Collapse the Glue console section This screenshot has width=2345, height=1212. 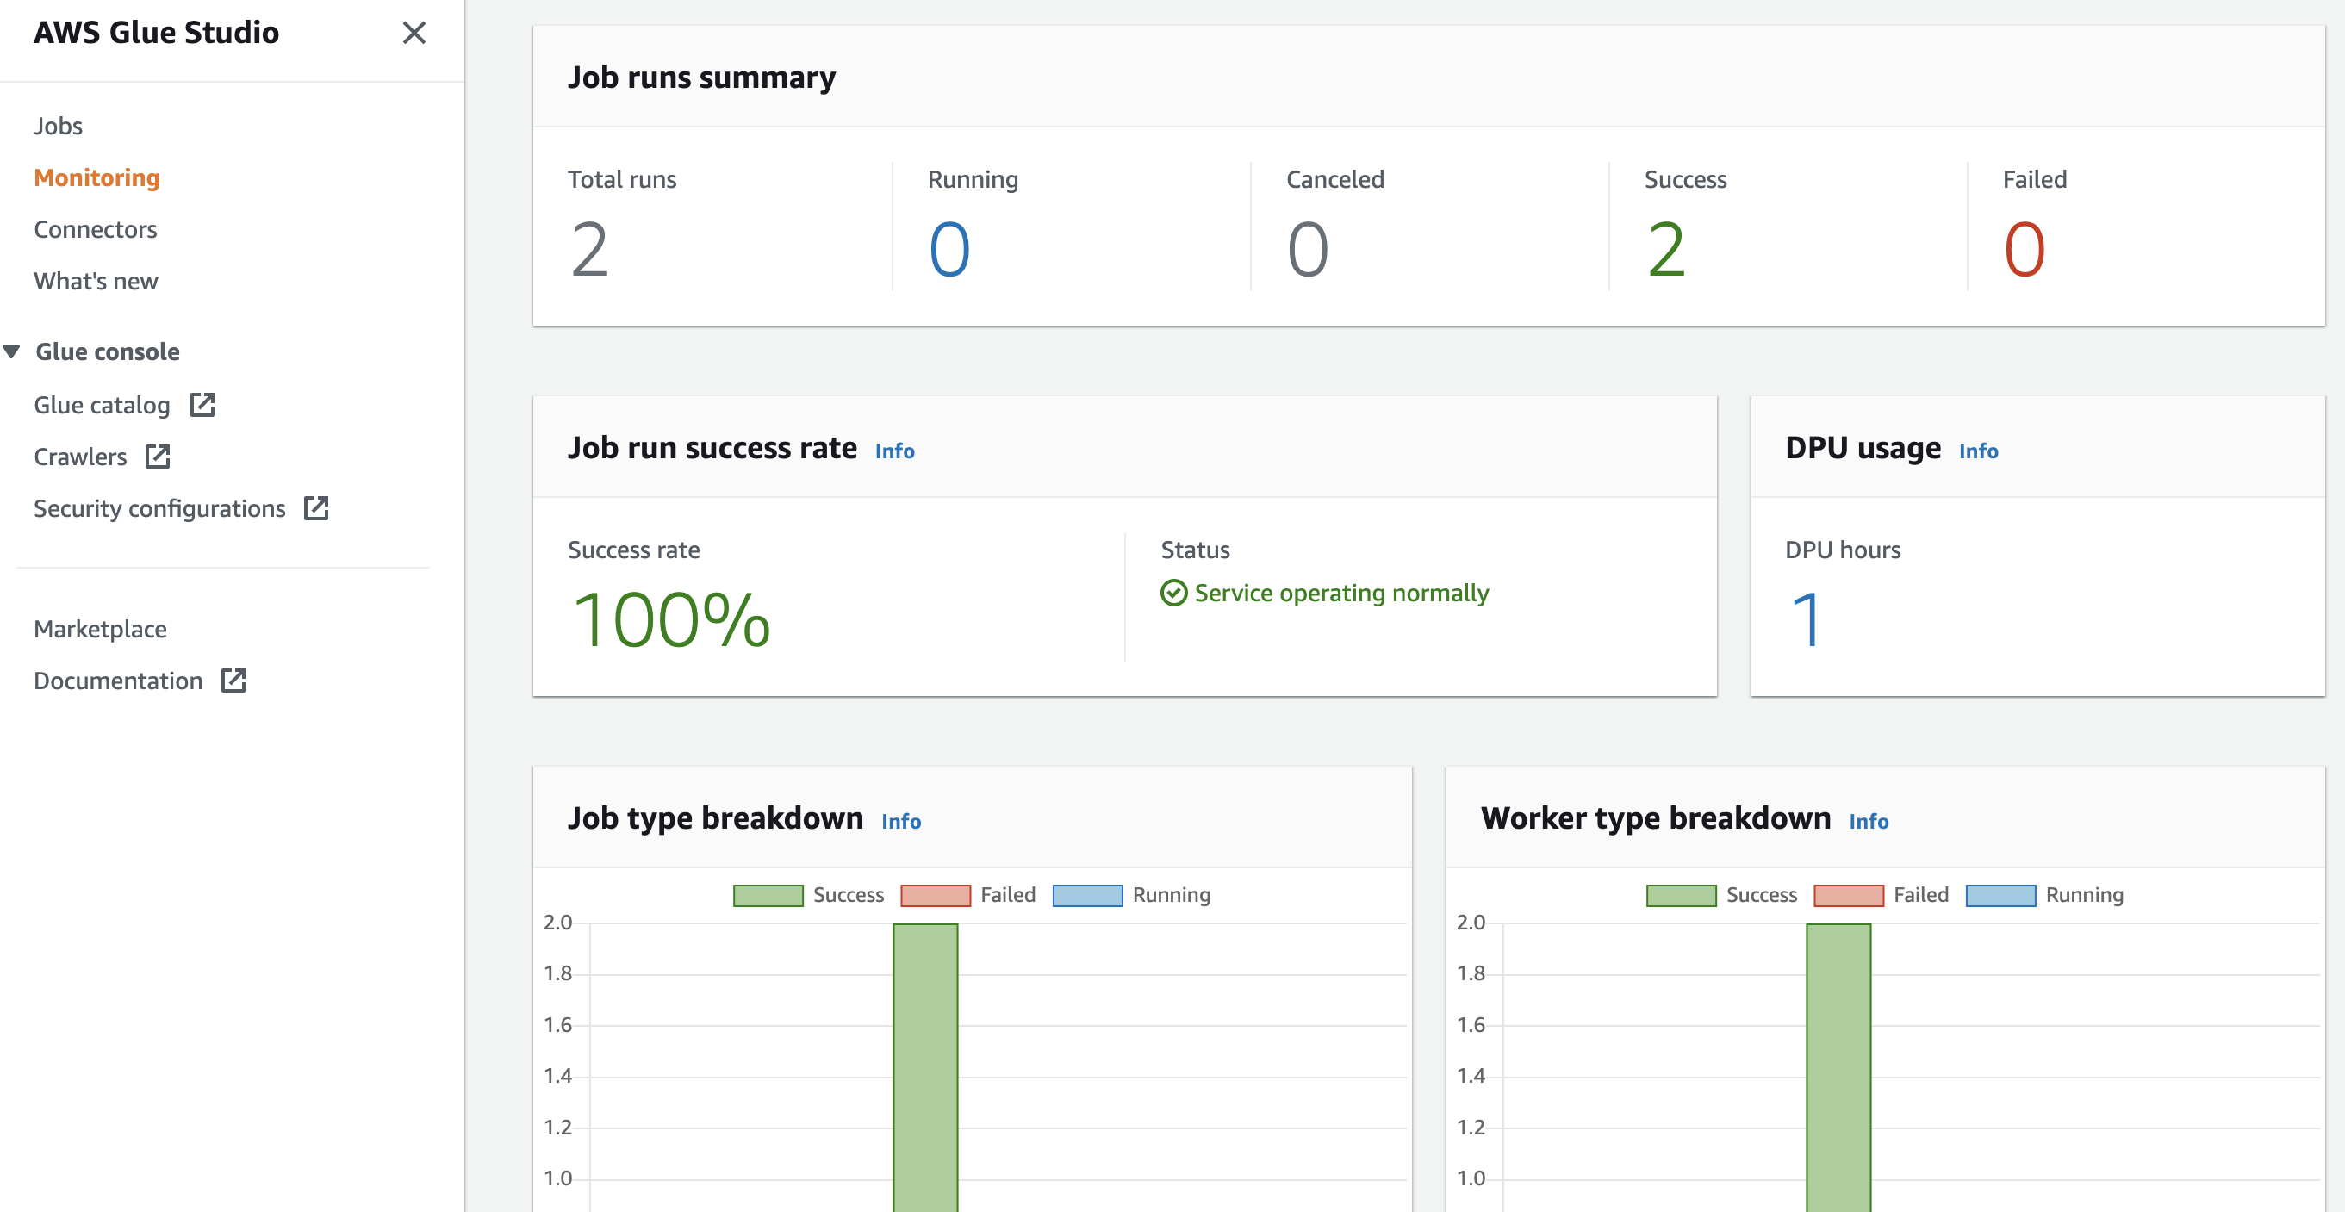(12, 351)
